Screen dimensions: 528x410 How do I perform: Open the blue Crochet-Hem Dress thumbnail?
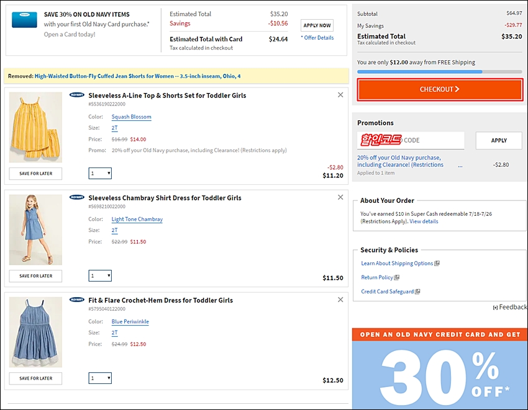35,332
